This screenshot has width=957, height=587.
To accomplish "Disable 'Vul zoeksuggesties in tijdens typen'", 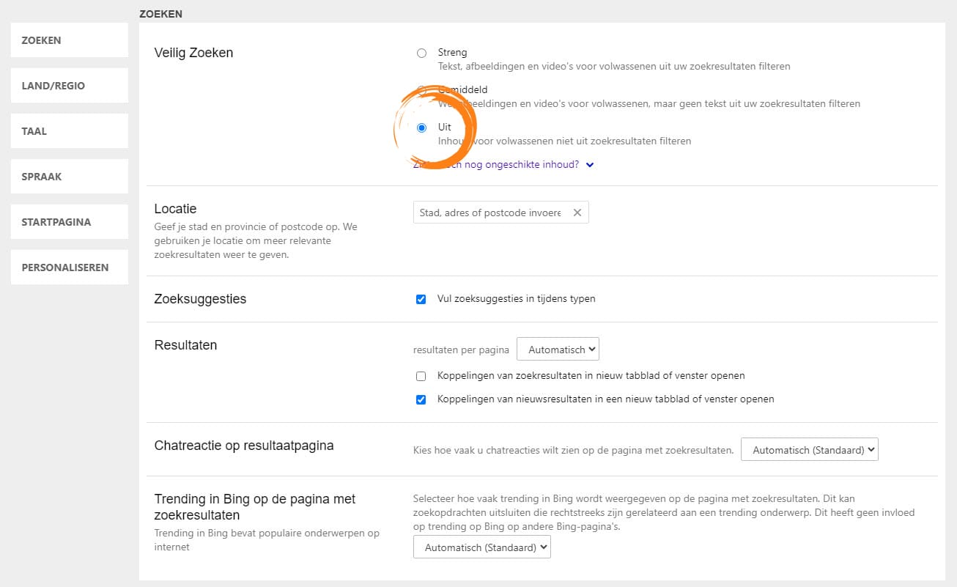I will point(421,298).
